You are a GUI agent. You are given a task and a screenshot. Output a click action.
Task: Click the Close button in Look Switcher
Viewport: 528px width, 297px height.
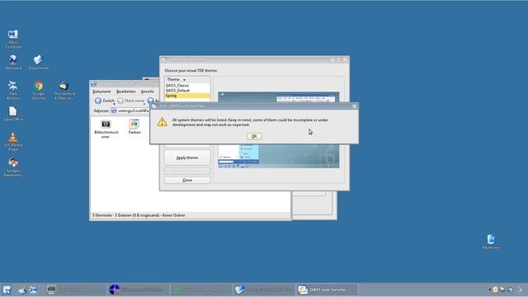coord(187,180)
